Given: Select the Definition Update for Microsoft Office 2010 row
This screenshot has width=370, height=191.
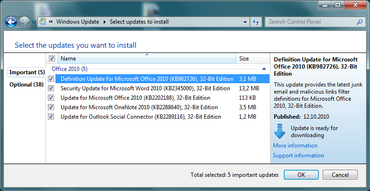Looking at the screenshot, I should click(x=162, y=79).
